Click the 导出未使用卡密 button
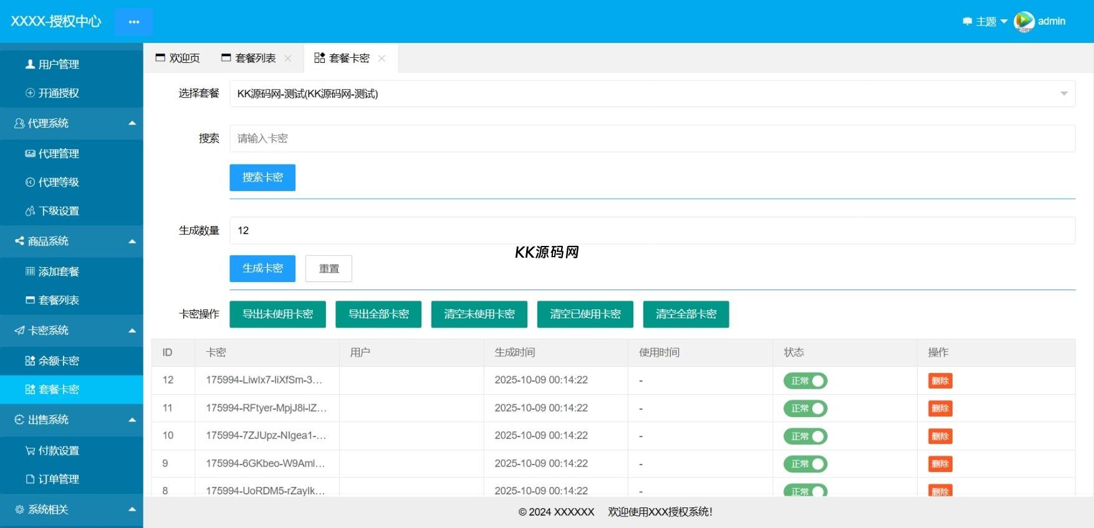The height and width of the screenshot is (528, 1094). point(277,314)
